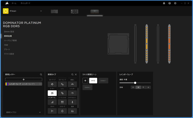Viewport: 193px width, 118px height.
Task: Add a new quick lighting zone
Action: click(85, 81)
